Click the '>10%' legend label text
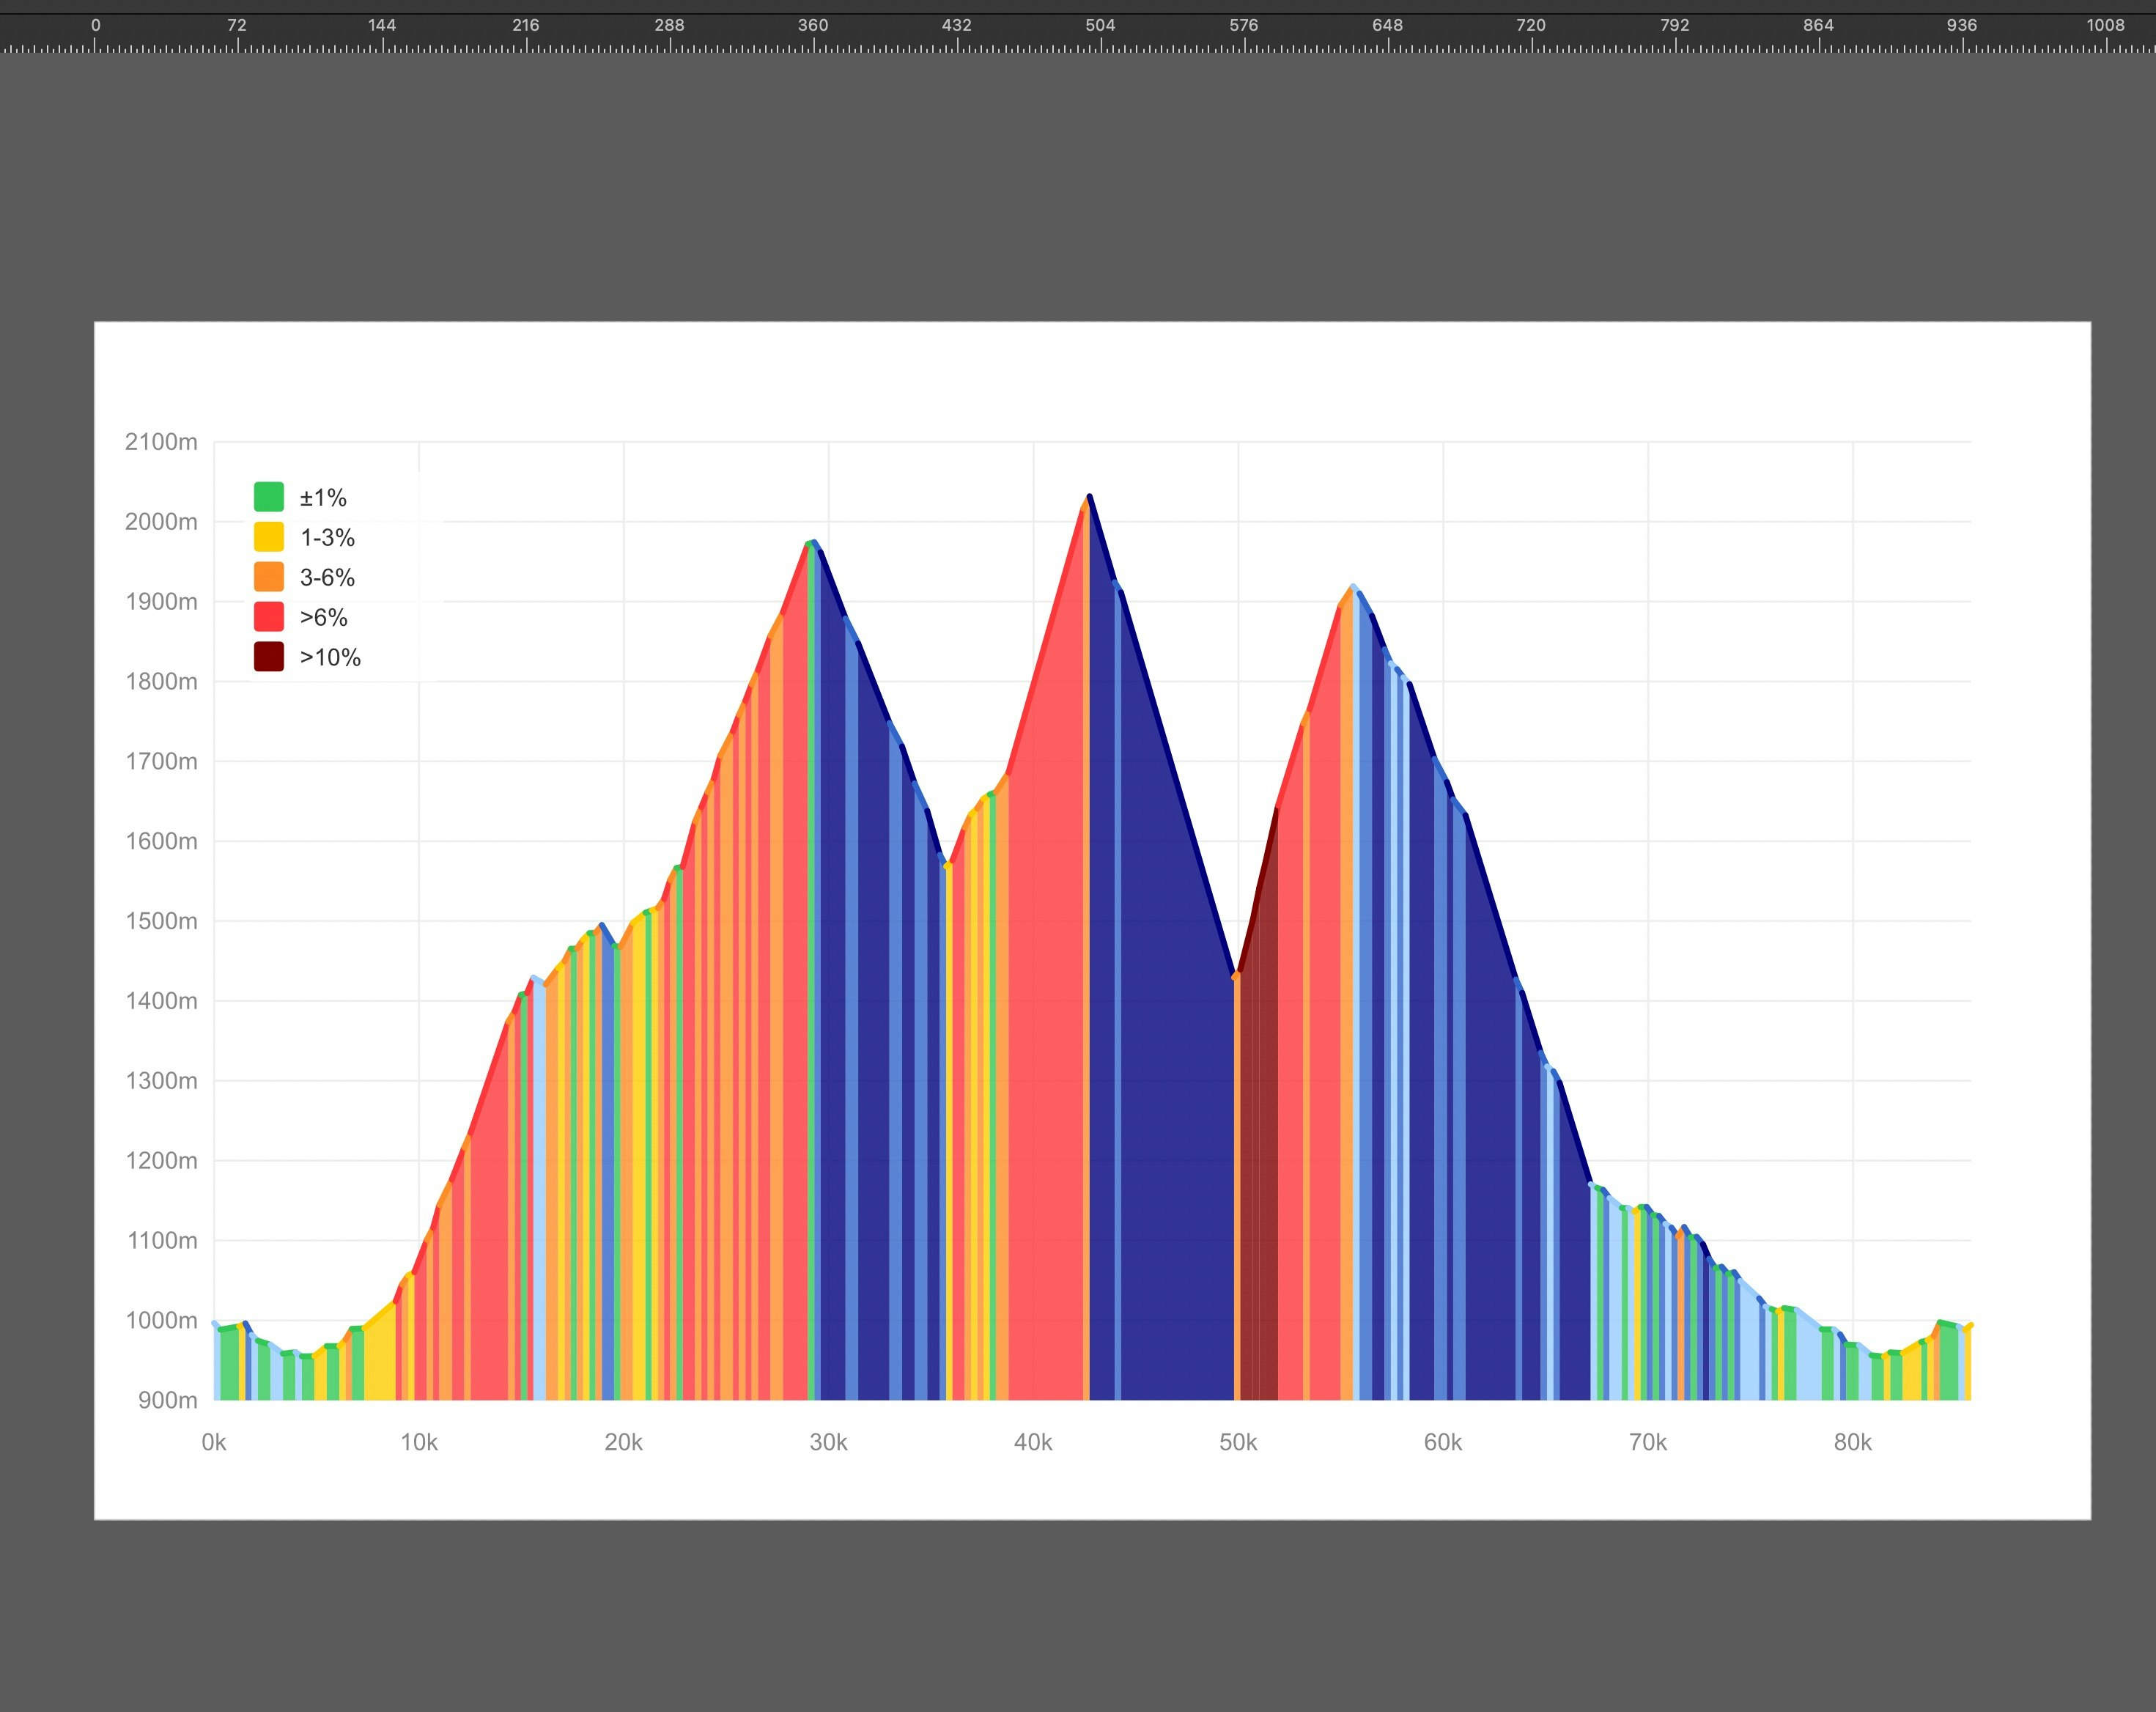The image size is (2156, 1712). (330, 657)
